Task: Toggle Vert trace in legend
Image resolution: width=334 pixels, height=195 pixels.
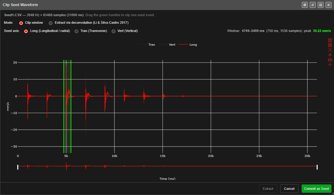Action: [167, 44]
